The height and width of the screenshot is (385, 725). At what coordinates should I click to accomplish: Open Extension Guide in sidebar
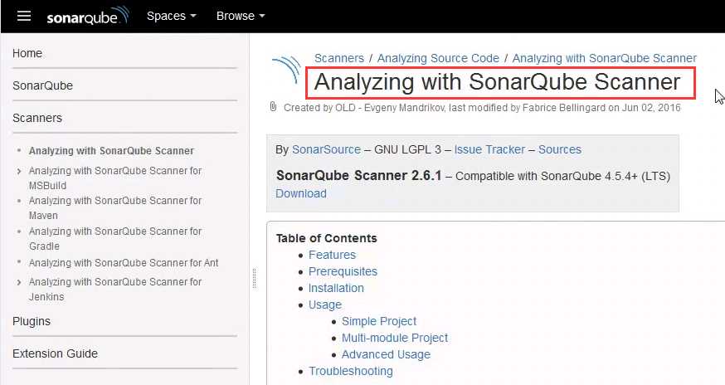[x=55, y=353]
